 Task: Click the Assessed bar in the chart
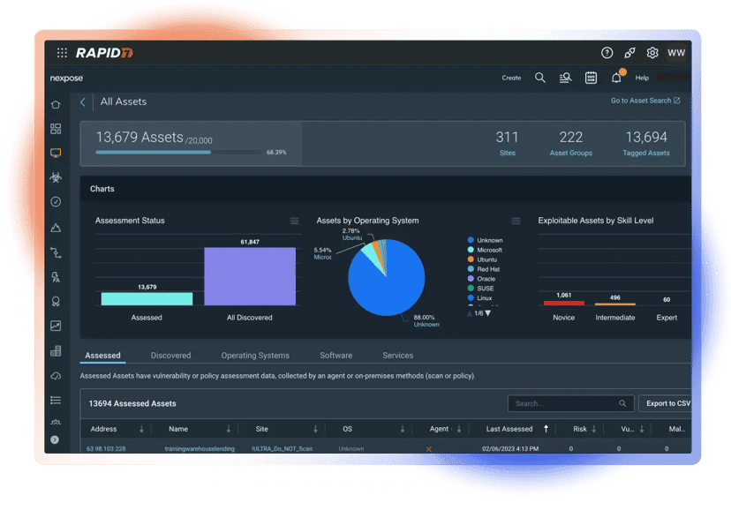[x=147, y=298]
